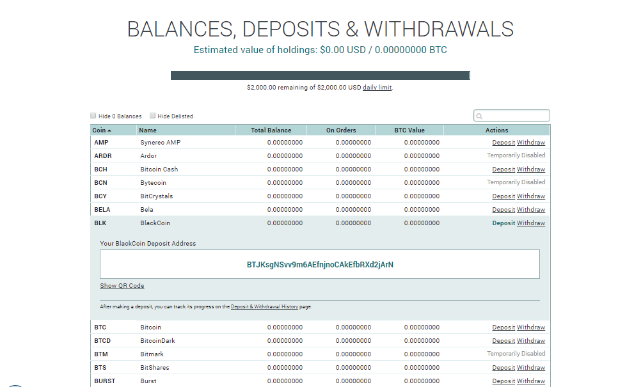Click Deposit for Synereo AMP
This screenshot has width=634, height=387.
click(503, 143)
